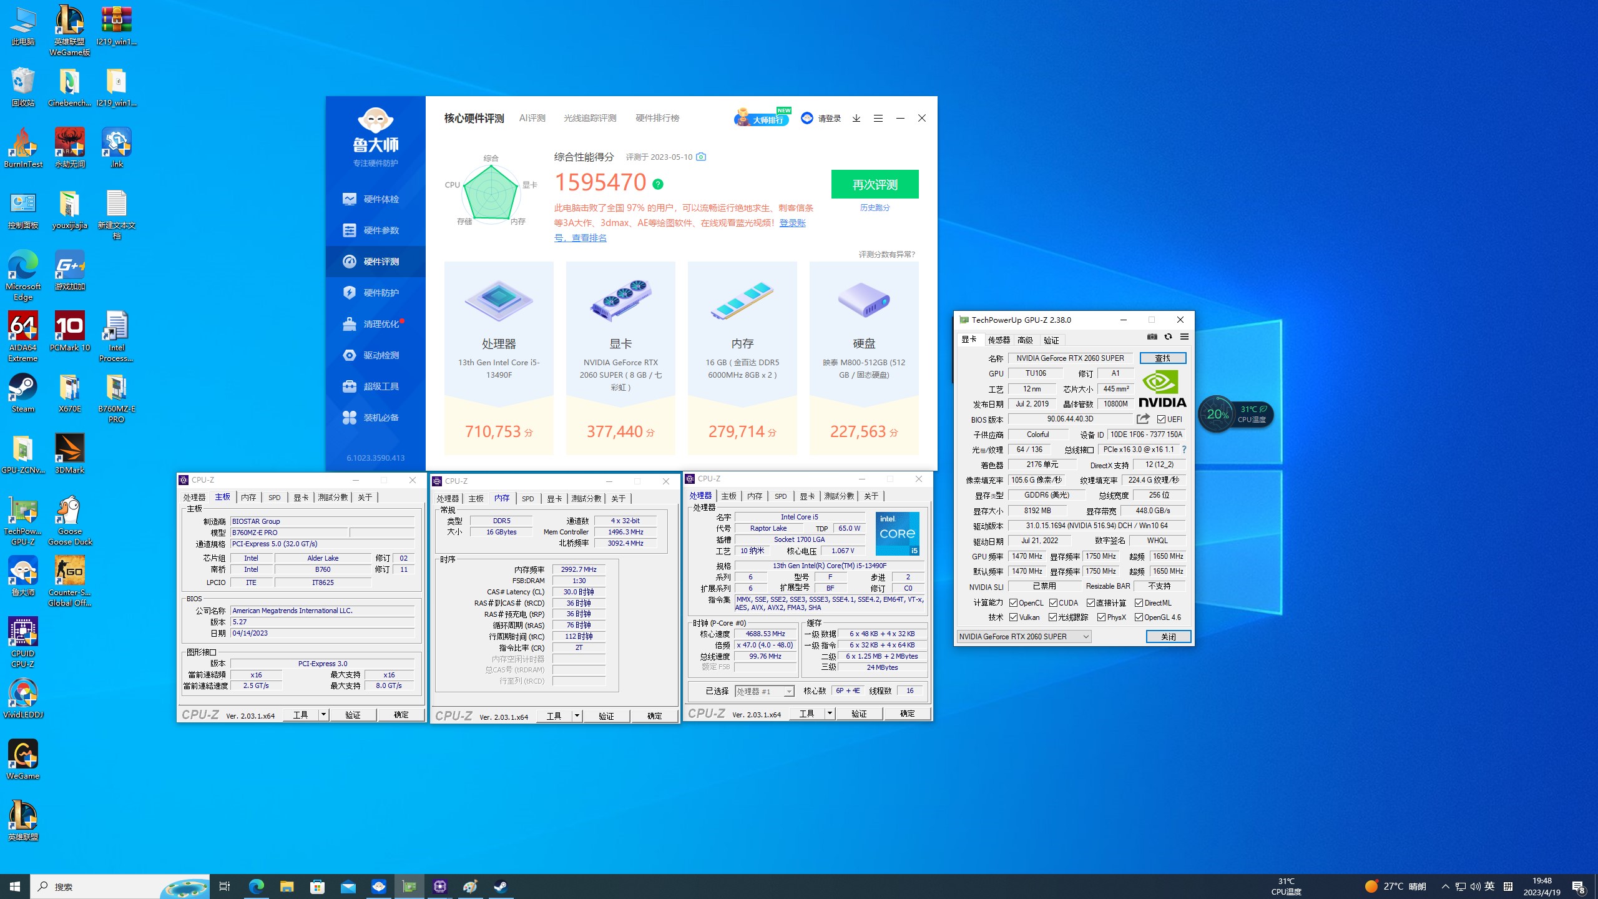This screenshot has height=899, width=1598.
Task: Click 验证 in motherboard CPU-Z window
Action: click(353, 715)
